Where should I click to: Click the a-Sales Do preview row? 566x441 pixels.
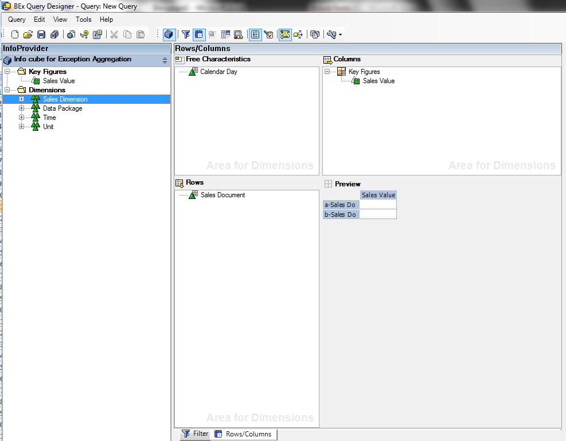pos(341,205)
